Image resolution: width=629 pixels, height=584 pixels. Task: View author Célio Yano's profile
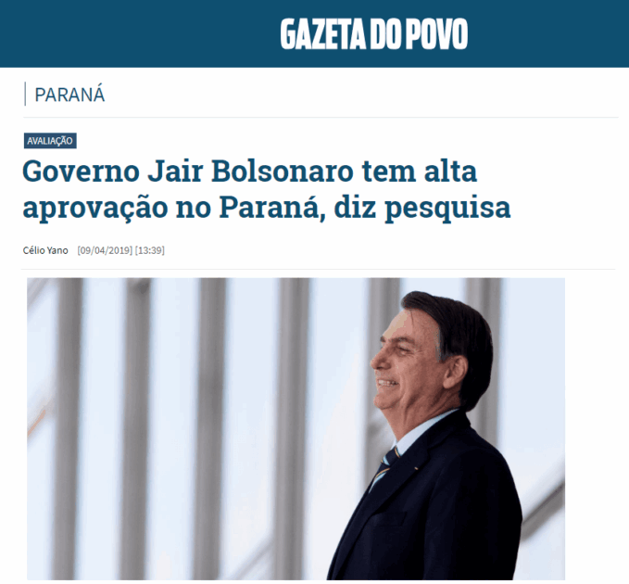click(x=45, y=250)
